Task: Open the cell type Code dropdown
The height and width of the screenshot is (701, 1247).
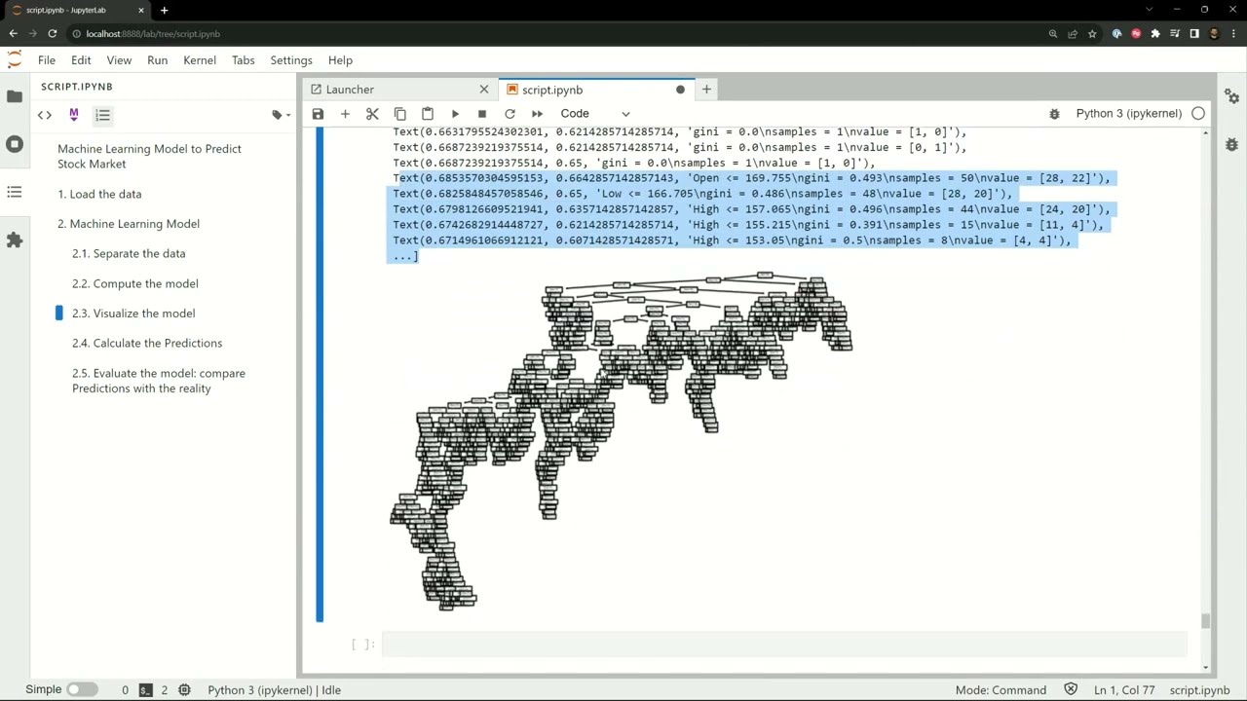Action: tap(595, 114)
